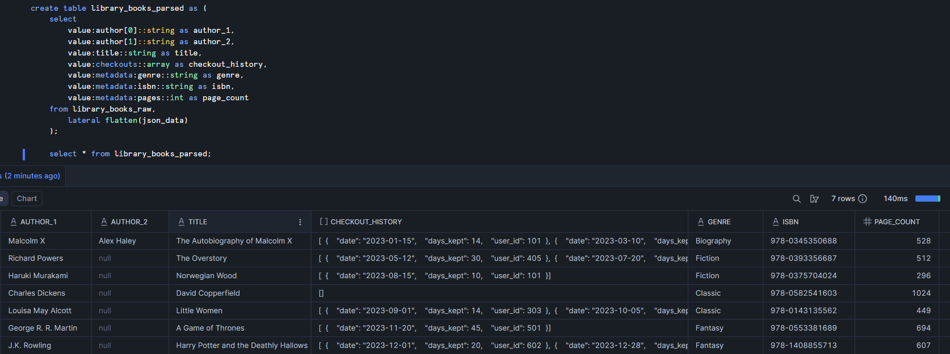
Task: Click the AUTHOR_2 column header
Action: [129, 222]
